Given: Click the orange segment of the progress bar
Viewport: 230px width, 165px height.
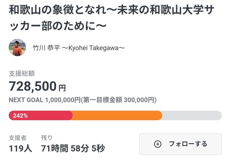Looking at the screenshot, I should point(117,115).
